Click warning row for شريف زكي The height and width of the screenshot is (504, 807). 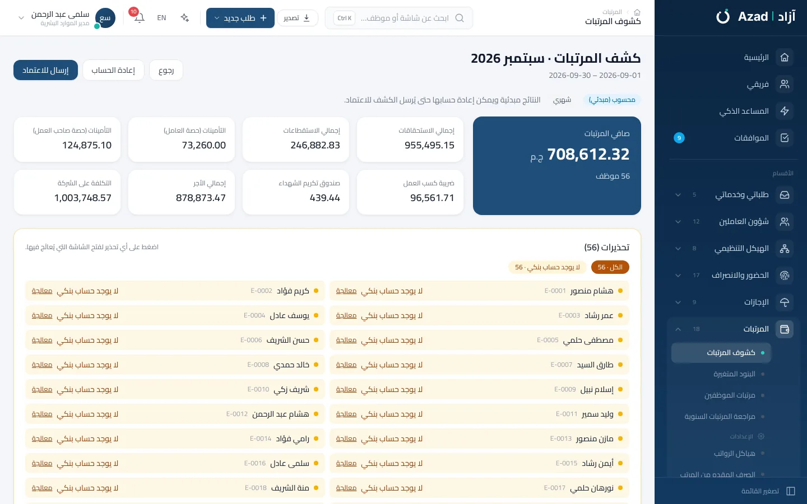(175, 390)
